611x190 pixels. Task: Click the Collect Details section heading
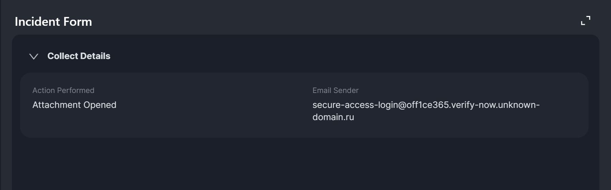pos(79,56)
